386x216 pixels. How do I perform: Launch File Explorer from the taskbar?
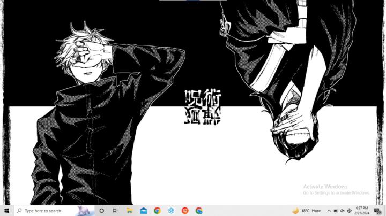tap(130, 211)
